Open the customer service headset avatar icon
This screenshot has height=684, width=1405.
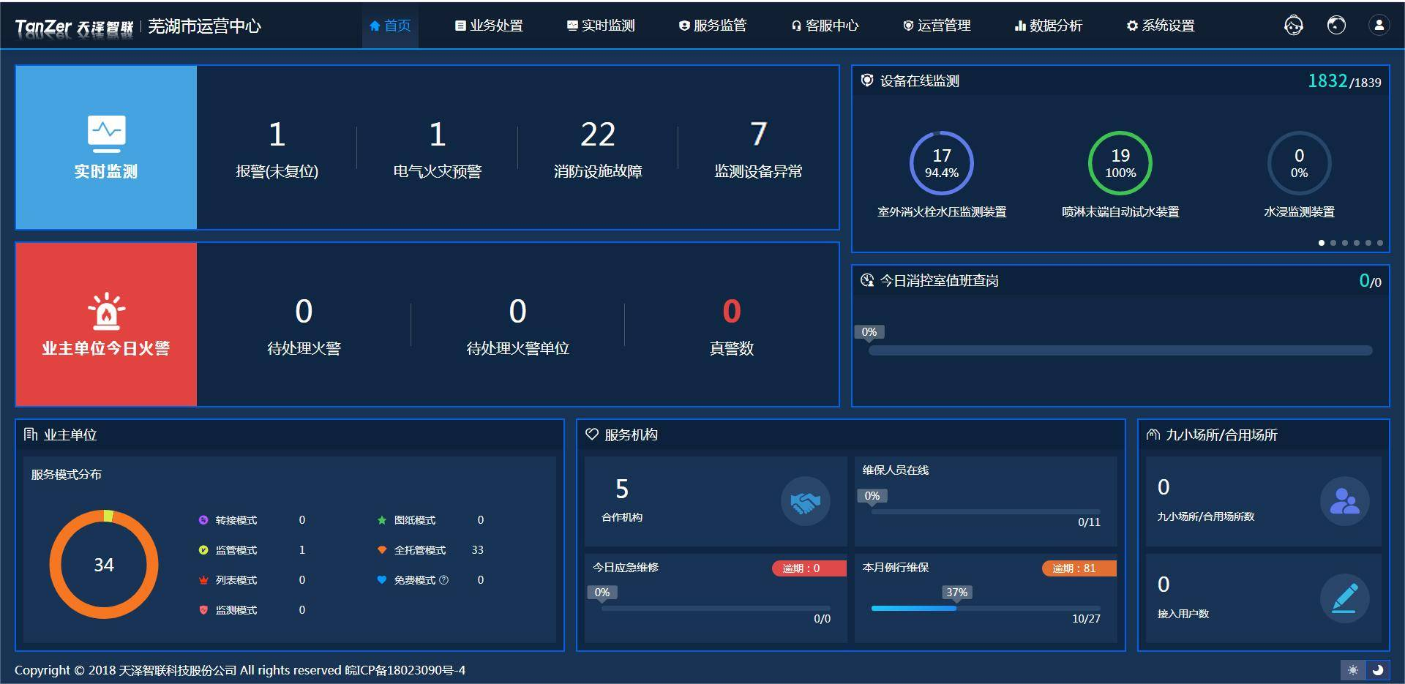click(1293, 26)
